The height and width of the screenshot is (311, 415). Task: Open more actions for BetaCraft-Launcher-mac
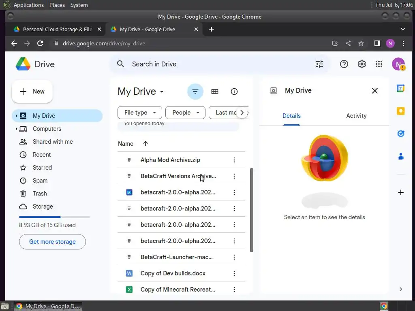(234, 257)
